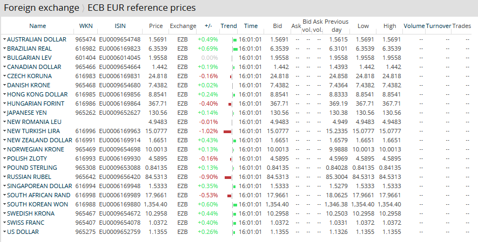
Task: Click the red trend bar for NEW TURKISH LIRA
Action: pos(227,132)
